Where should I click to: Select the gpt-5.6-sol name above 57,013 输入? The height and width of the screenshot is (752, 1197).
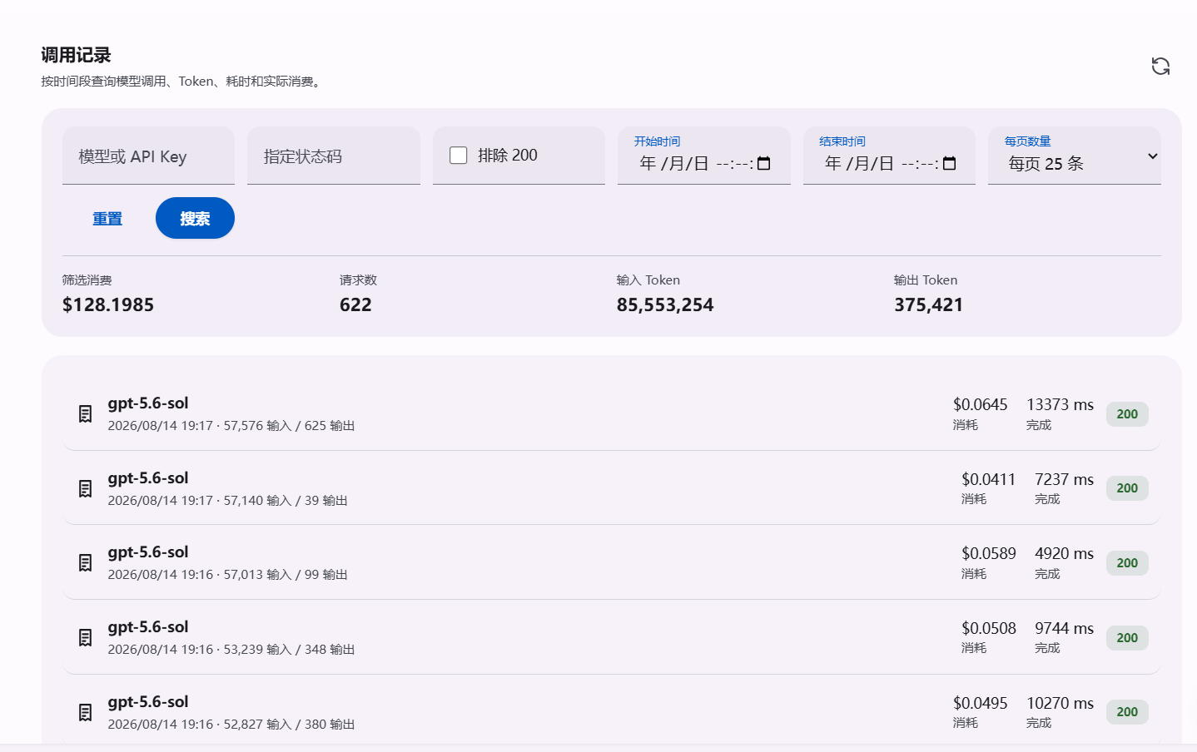coord(148,552)
